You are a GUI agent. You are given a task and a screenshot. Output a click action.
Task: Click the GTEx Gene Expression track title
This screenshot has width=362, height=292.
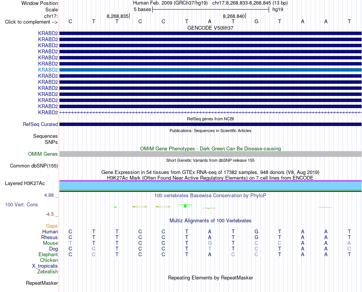[x=210, y=172]
